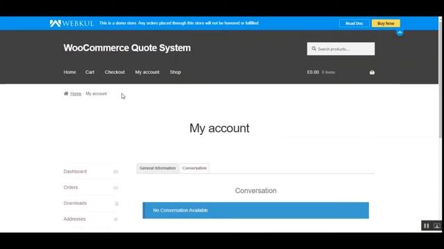
Task: Click the £0.00 cart total
Action: pos(313,72)
